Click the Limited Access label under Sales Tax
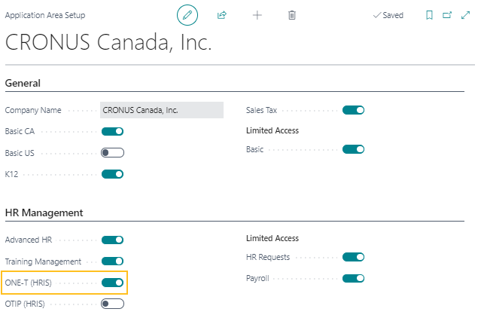 [272, 130]
